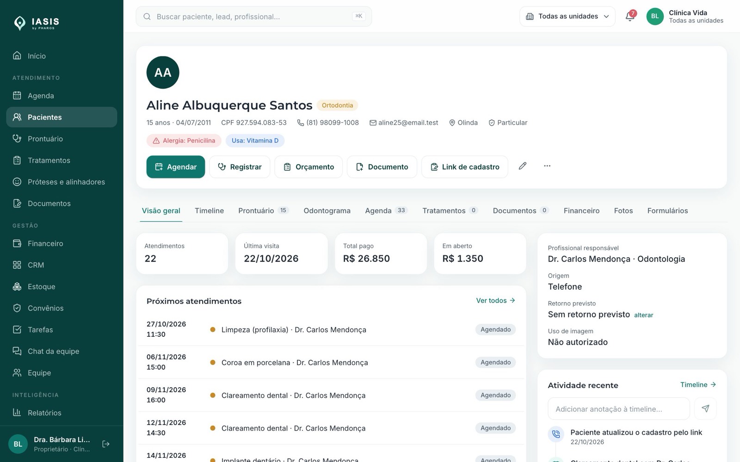Click the Alergia: Penicilina tag
Viewport: 740px width, 462px height.
click(184, 140)
